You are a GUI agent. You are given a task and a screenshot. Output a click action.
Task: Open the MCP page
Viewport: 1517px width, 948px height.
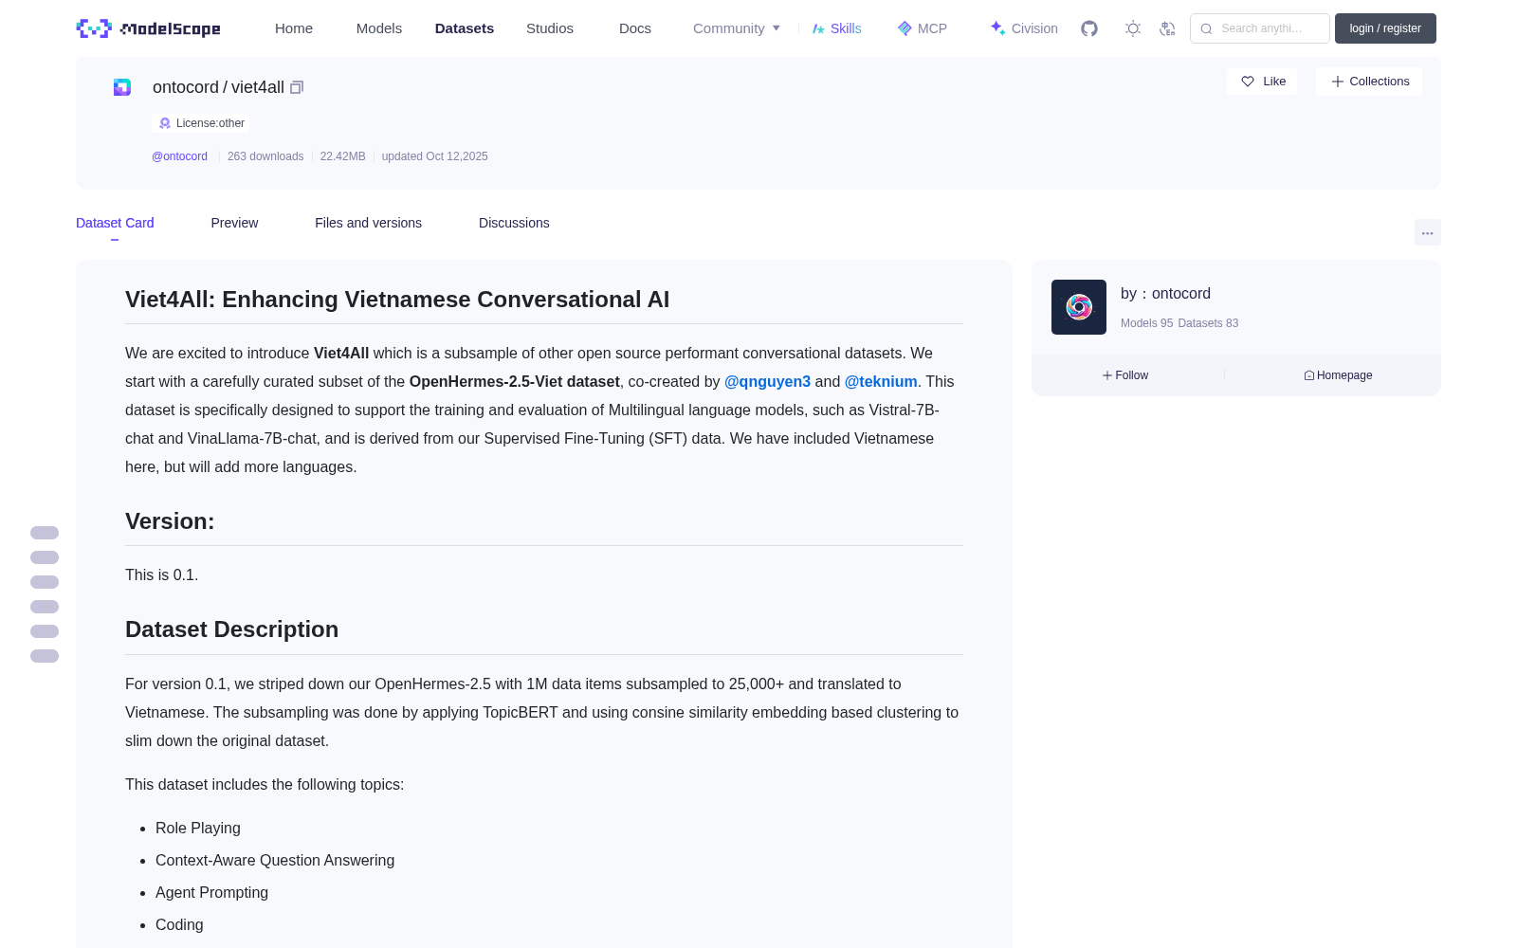(922, 28)
